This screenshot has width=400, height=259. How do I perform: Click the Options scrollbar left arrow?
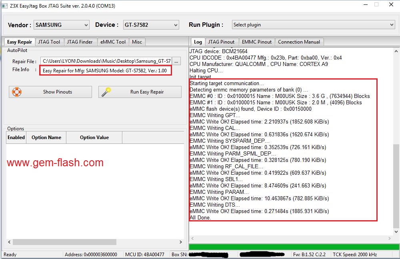pos(9,242)
